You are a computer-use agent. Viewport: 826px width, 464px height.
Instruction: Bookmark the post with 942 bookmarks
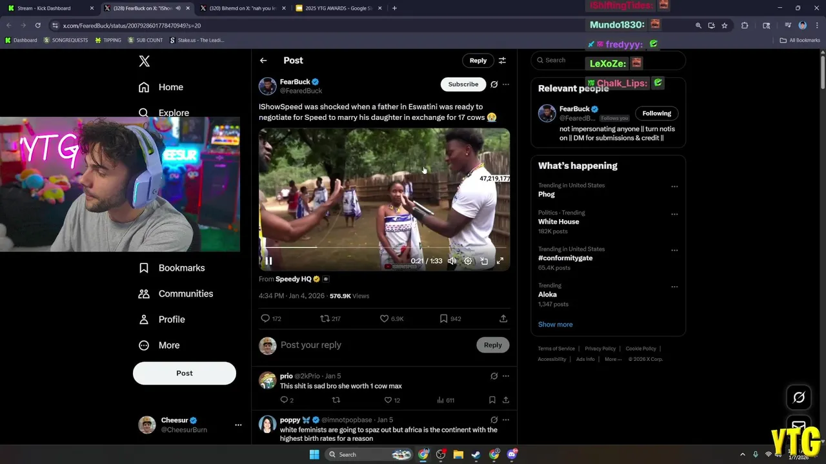tap(450, 318)
